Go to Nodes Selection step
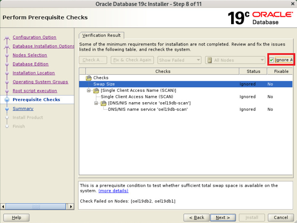 (x=30, y=55)
